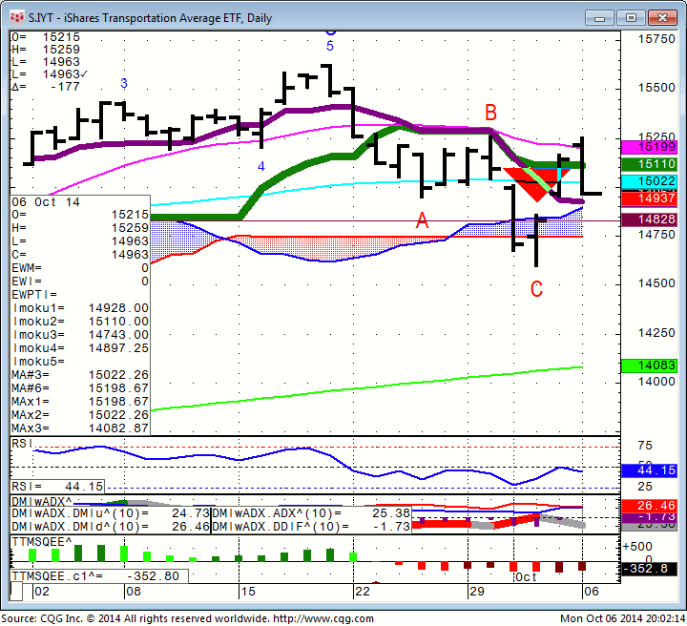Click the CQG chart icon in title bar
Screen dimensions: 687x626
pyautogui.click(x=17, y=17)
